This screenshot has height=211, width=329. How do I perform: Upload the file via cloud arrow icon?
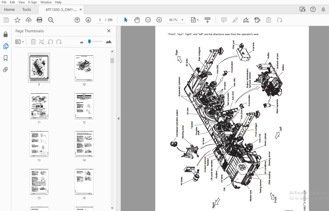click(29, 20)
